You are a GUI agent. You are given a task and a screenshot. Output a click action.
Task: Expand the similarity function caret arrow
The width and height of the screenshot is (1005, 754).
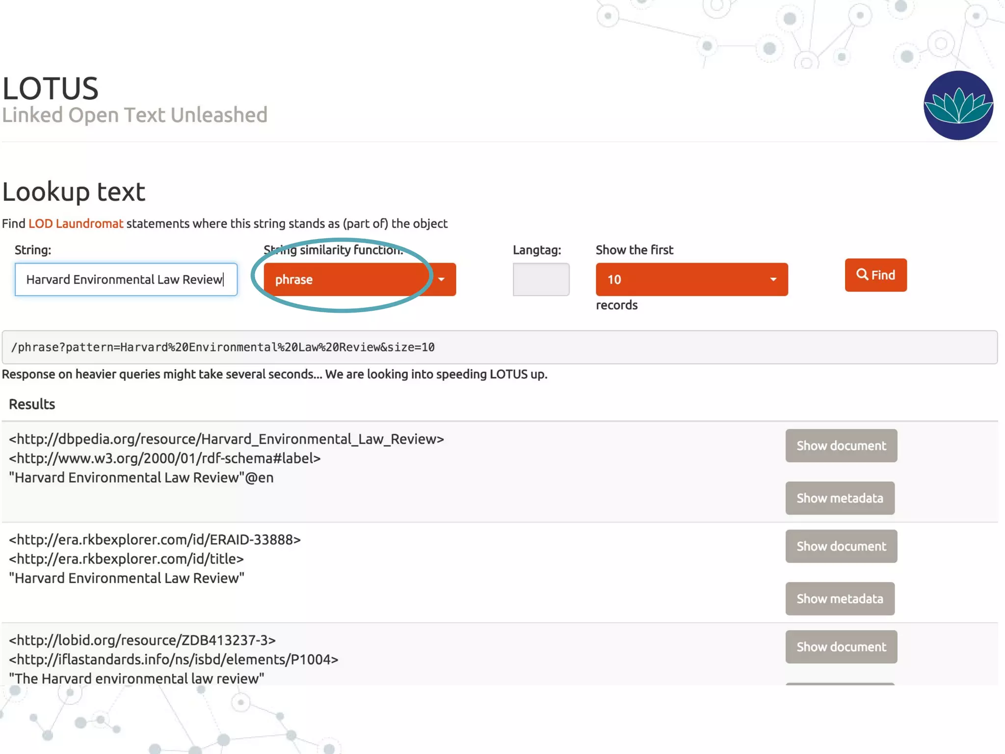pos(442,279)
